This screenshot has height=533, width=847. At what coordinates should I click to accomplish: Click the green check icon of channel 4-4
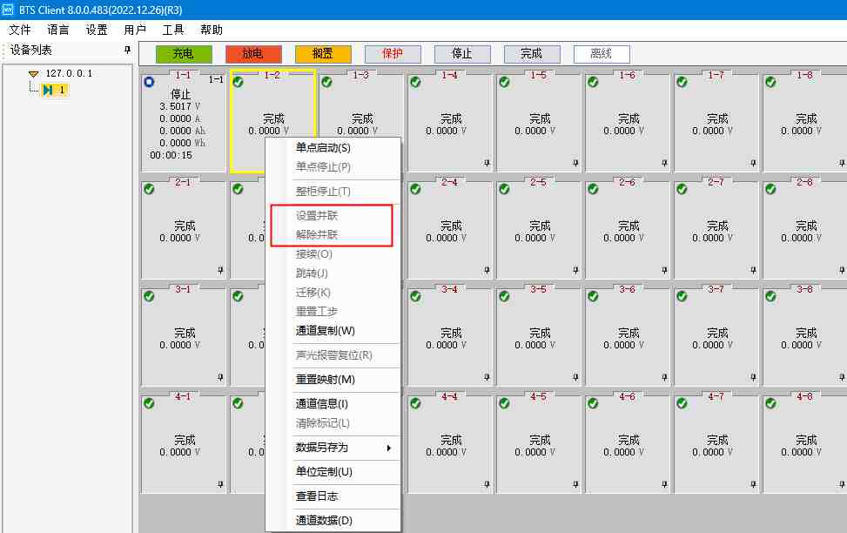click(x=415, y=403)
